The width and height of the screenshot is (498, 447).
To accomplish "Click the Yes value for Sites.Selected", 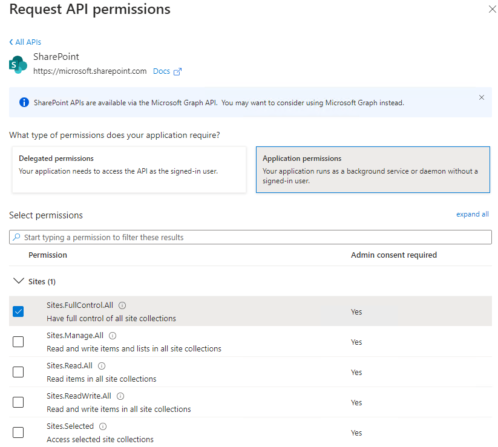I will (356, 432).
